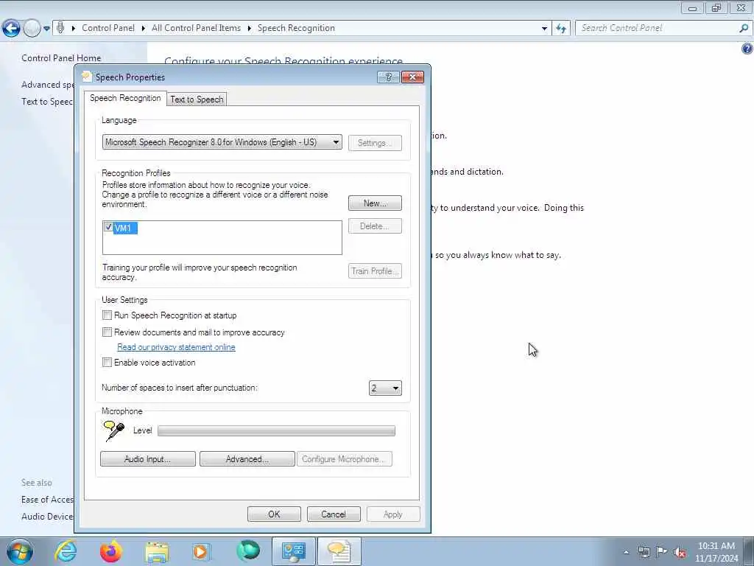Toggle Enable voice activation checkbox
Screen dimensions: 754x566
tap(108, 363)
